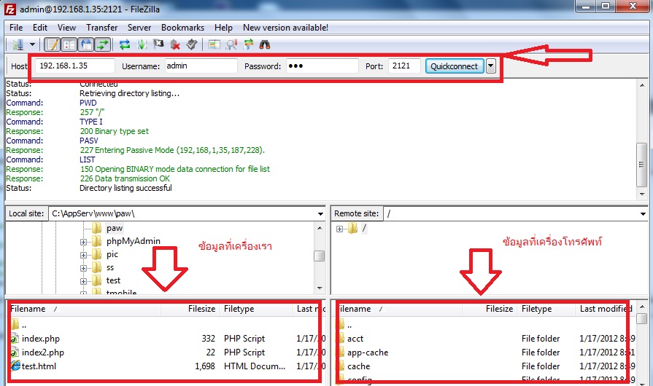Expand the test folder node
The width and height of the screenshot is (653, 386).
coord(83,281)
